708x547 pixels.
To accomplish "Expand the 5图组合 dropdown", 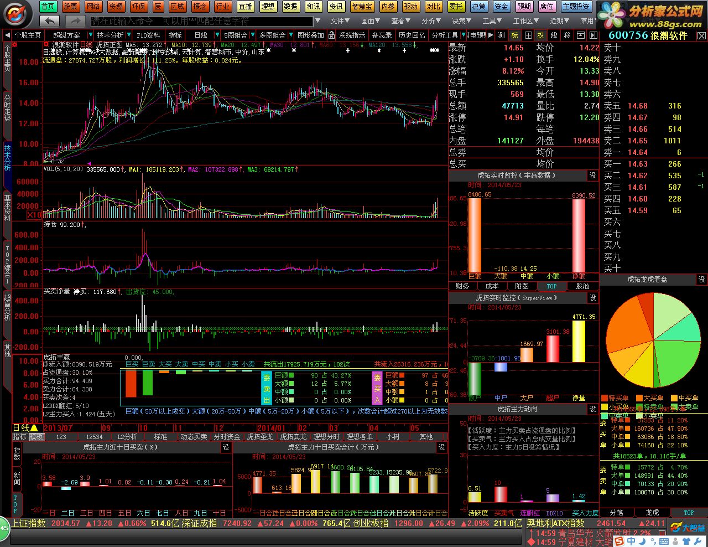I will click(x=252, y=35).
